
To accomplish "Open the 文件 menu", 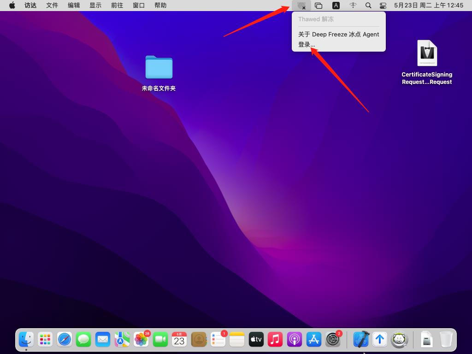I will pyautogui.click(x=52, y=6).
